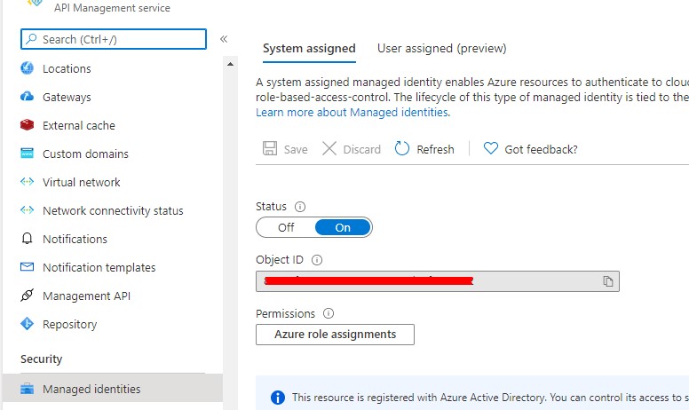Select the System assigned tab
Image resolution: width=689 pixels, height=410 pixels.
pos(309,49)
